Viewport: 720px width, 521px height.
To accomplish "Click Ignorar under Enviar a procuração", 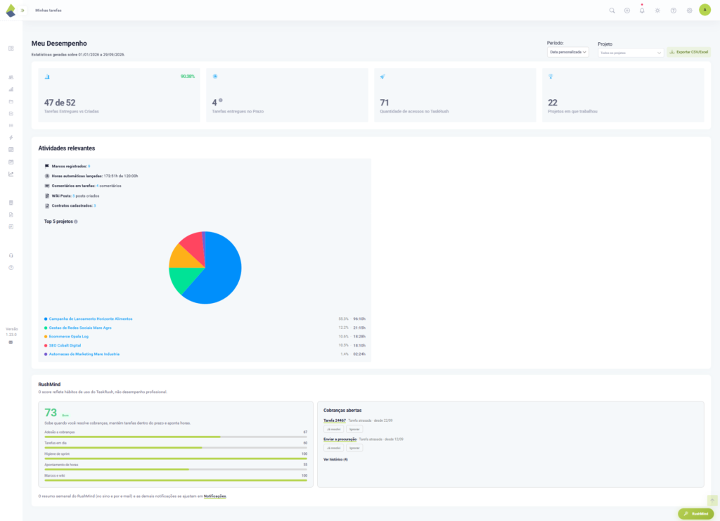I will (354, 448).
